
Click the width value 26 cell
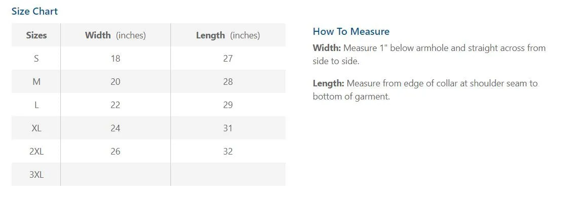tap(115, 152)
